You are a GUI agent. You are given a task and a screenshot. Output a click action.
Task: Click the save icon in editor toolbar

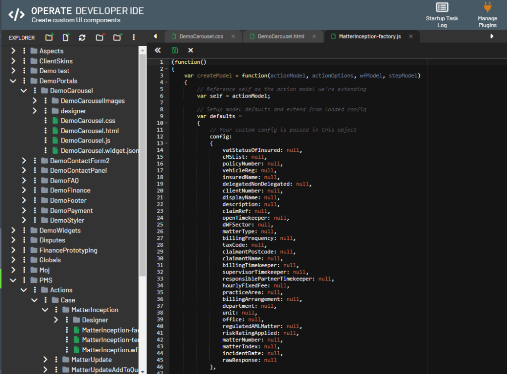point(174,50)
